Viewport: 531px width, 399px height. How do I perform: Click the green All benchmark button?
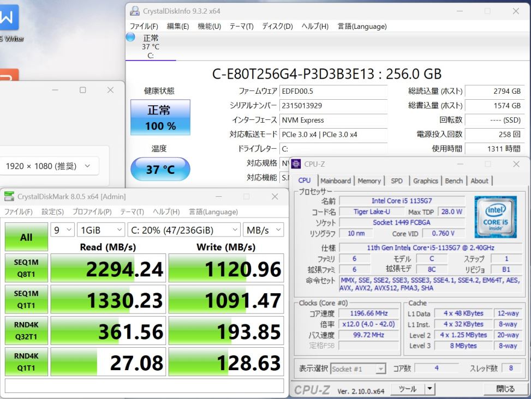[x=26, y=237]
